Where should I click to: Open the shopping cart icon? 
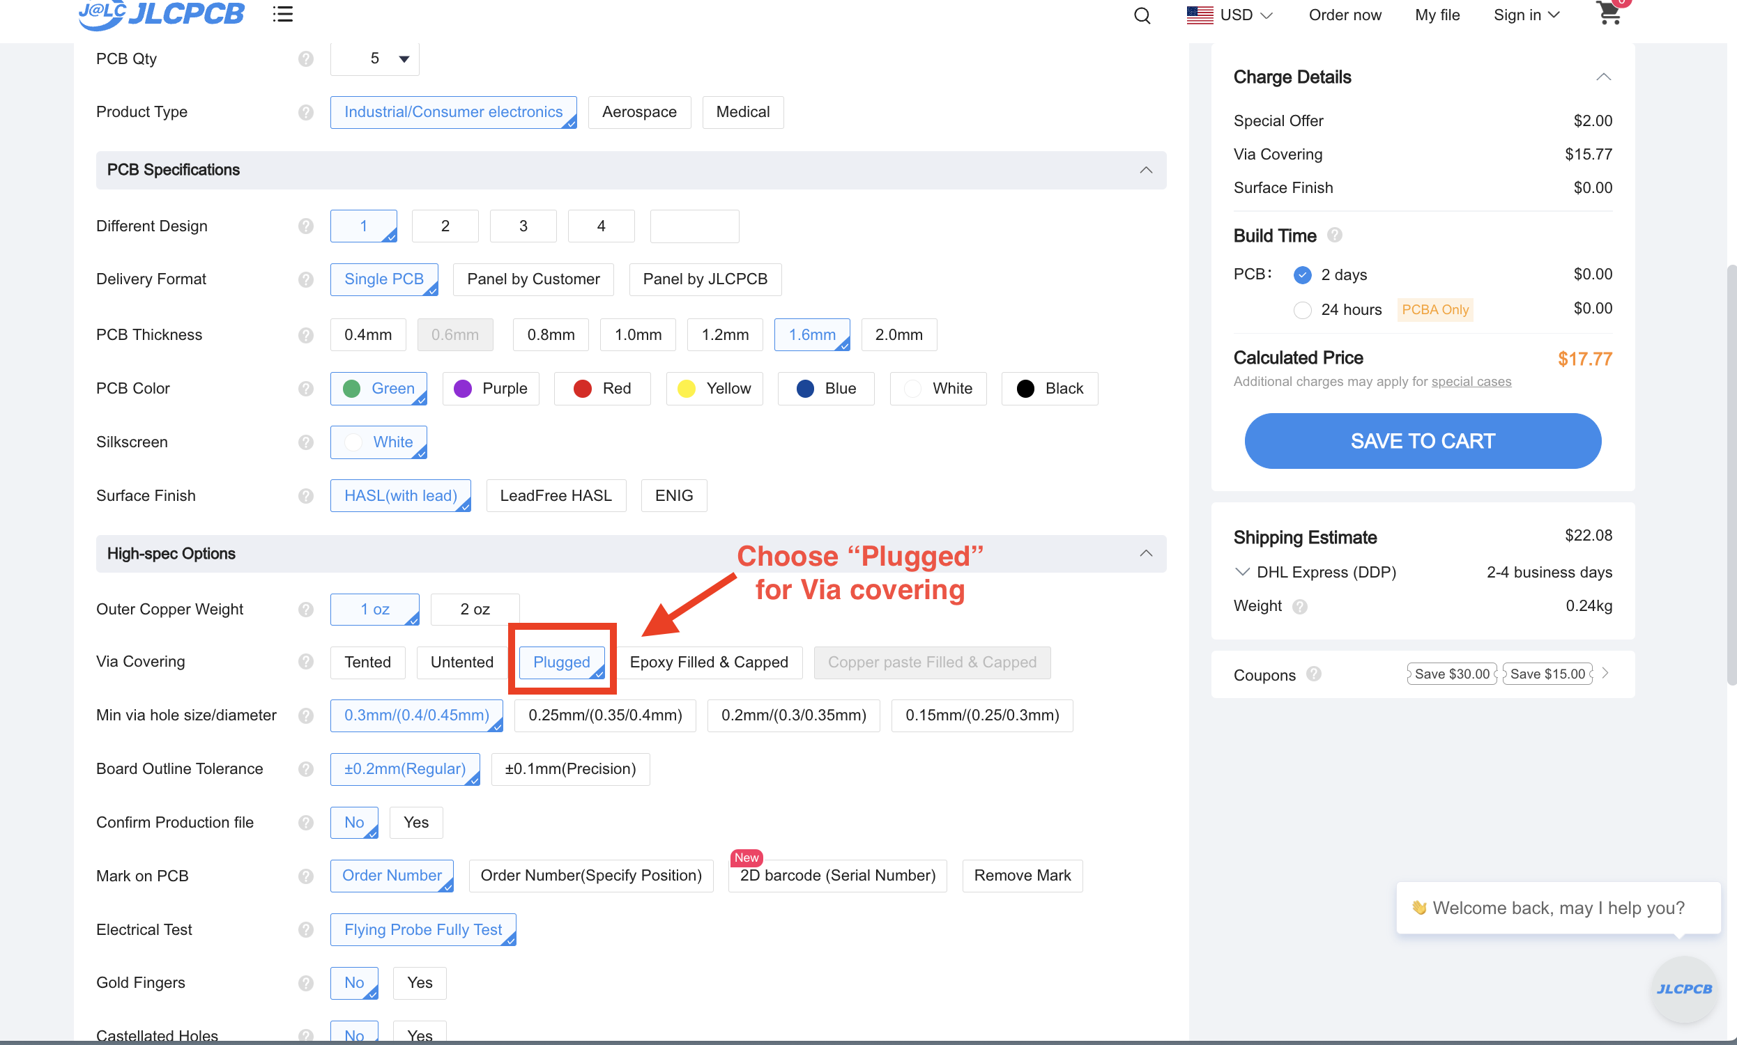(1609, 13)
